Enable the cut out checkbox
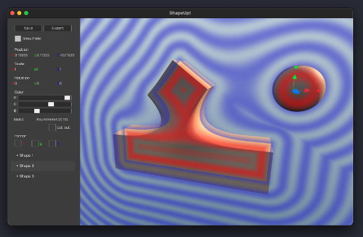Screen dimensions: 363x237 (52, 128)
